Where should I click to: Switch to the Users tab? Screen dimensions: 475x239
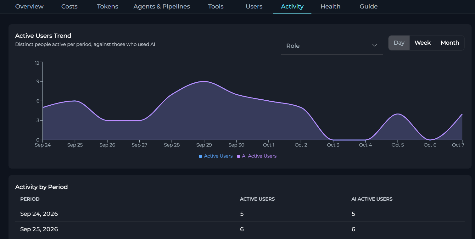click(x=254, y=6)
